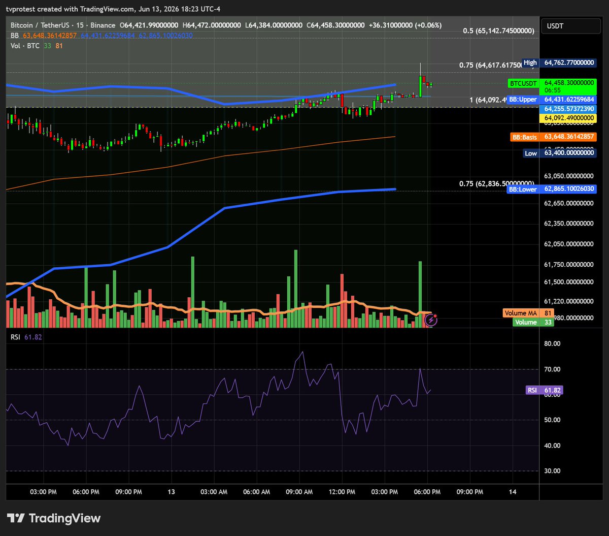Click the 61,750 price scale value

pos(568,265)
